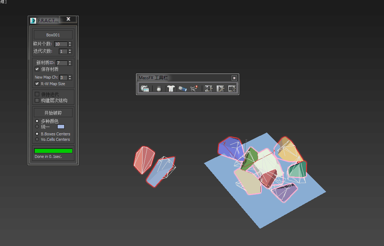Click the rigid body sphere icon

(x=159, y=88)
